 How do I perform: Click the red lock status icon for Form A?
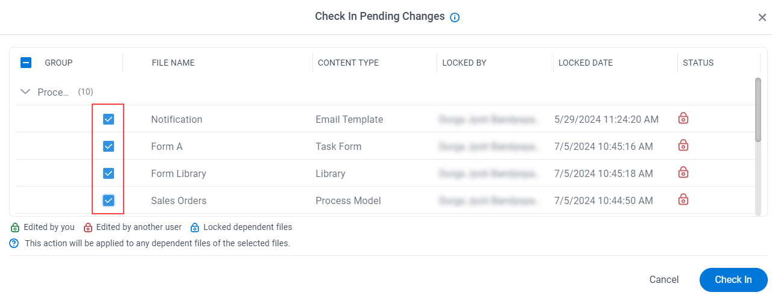point(683,145)
